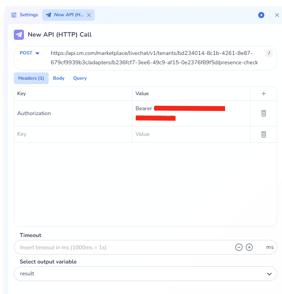Switch to the Body tab
The height and width of the screenshot is (294, 282).
(x=59, y=78)
